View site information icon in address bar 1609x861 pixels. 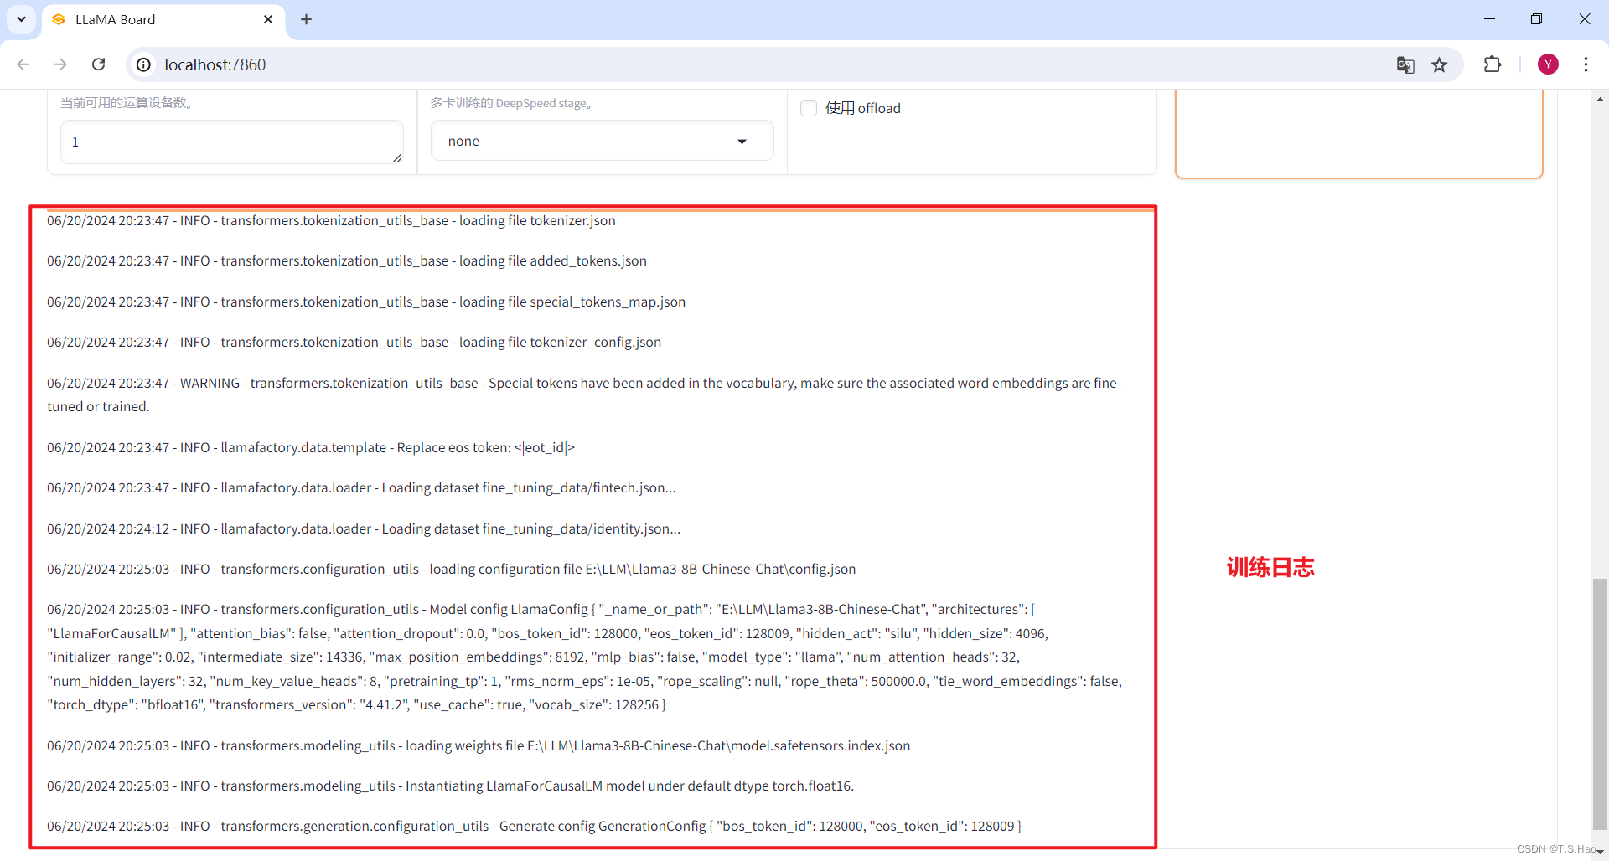click(144, 64)
